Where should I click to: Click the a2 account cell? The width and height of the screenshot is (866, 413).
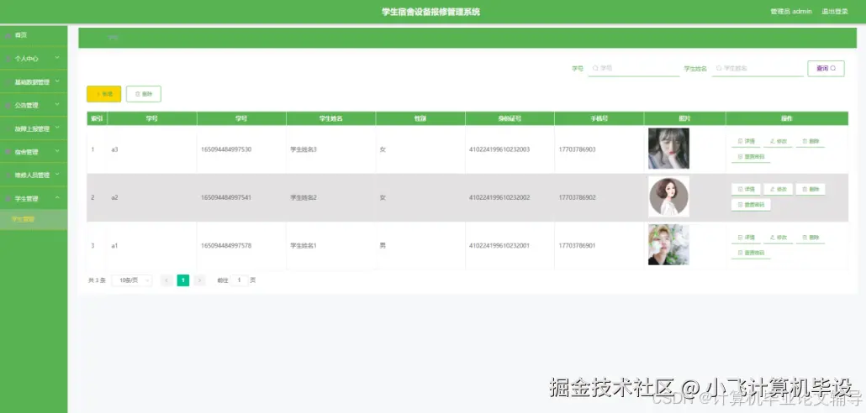(x=114, y=197)
